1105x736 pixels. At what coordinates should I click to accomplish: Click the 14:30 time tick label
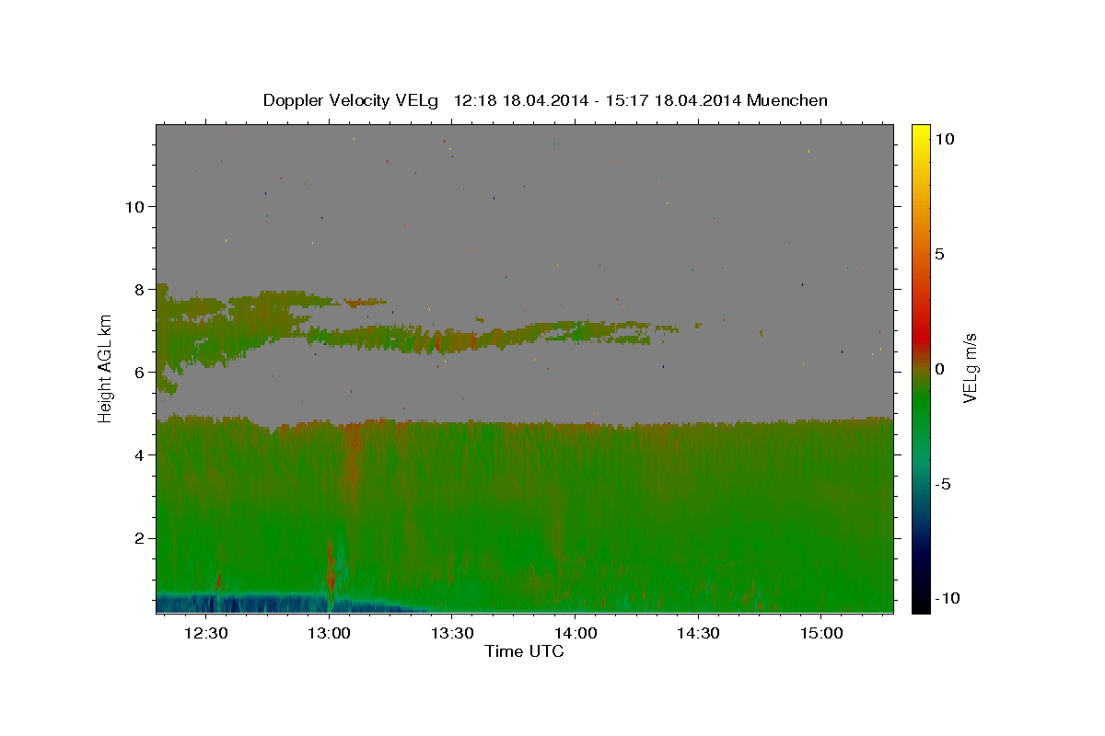pyautogui.click(x=698, y=633)
